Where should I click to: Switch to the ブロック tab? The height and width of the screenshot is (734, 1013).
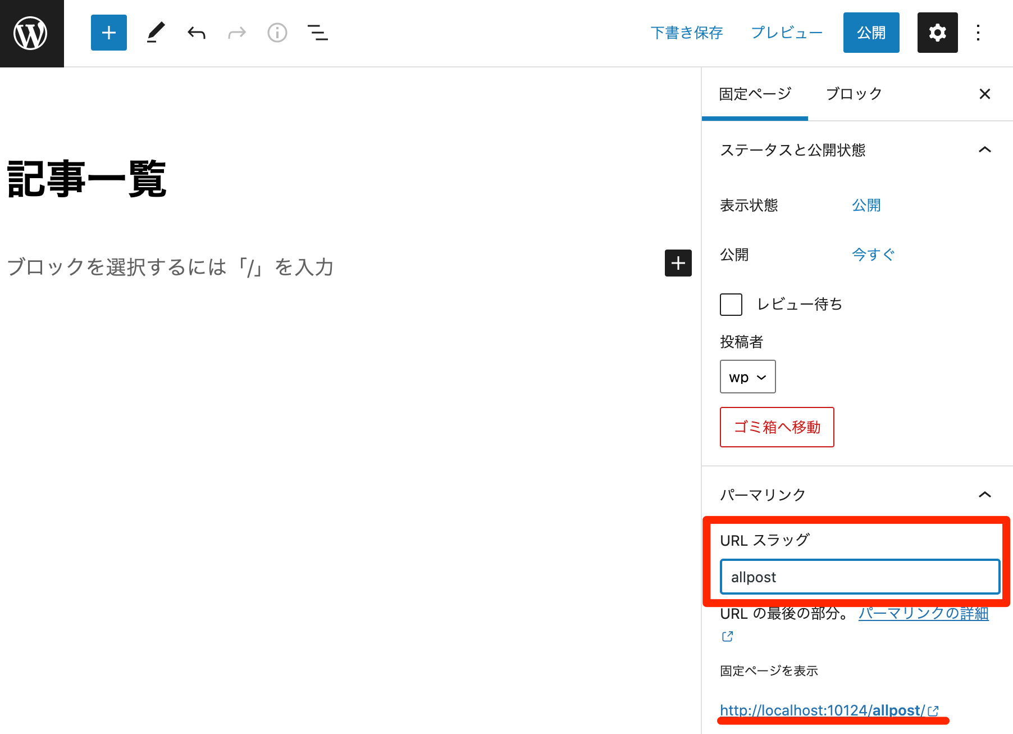854,94
